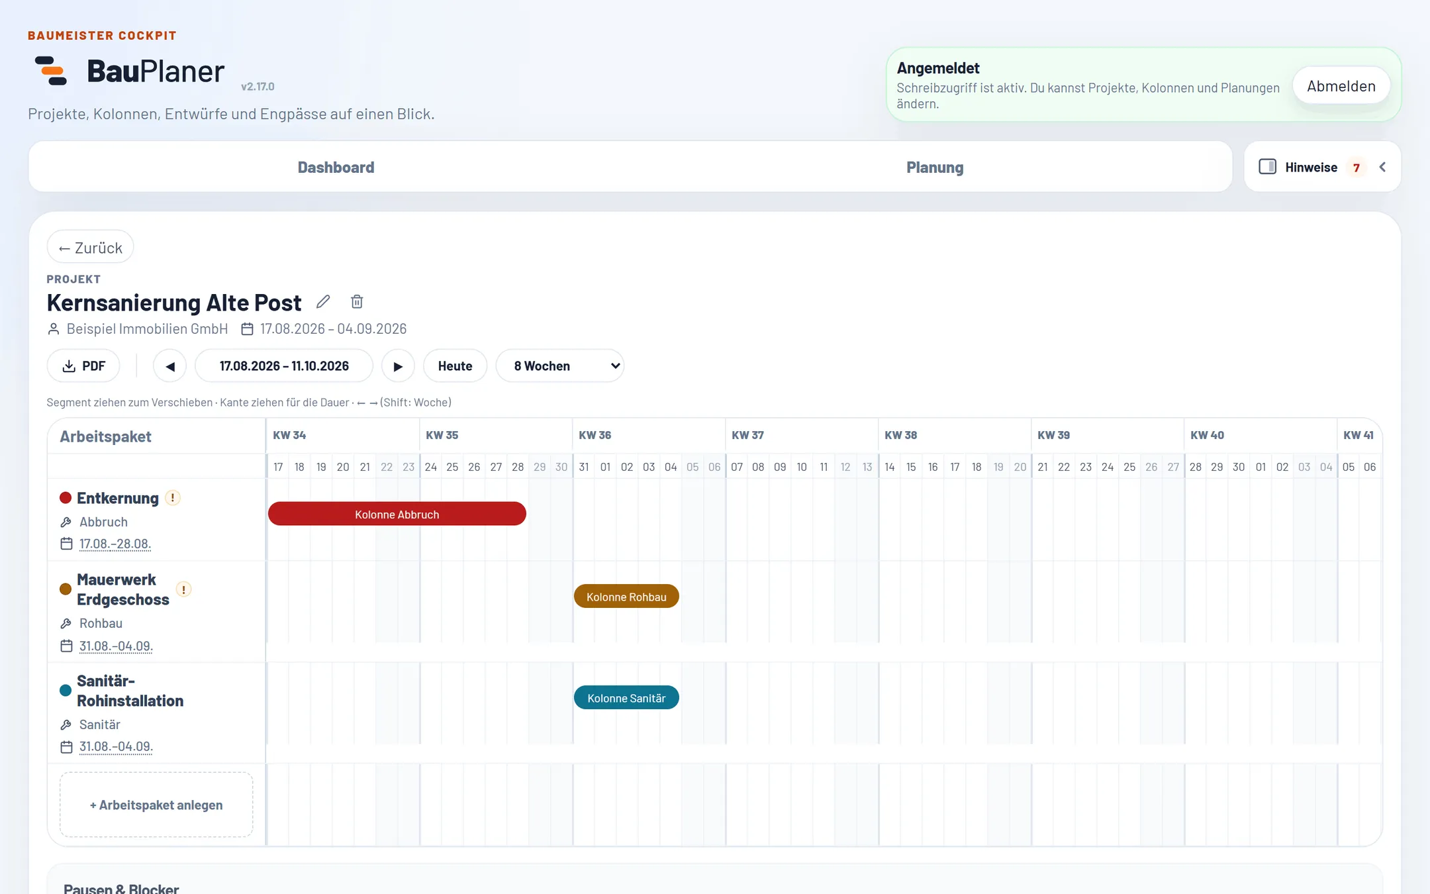Click the brown color dot of Mauerwerk Erdgeschoss
This screenshot has width=1430, height=894.
click(x=66, y=589)
